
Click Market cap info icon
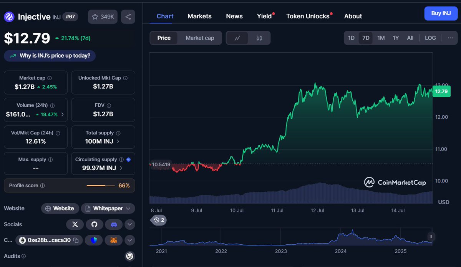[50, 78]
